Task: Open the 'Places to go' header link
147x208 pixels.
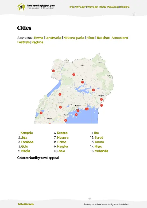Action: pos(113,7)
